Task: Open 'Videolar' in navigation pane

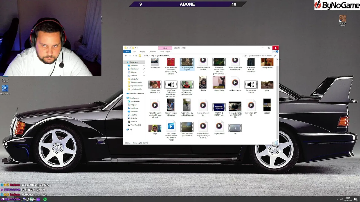Action: pos(132,121)
